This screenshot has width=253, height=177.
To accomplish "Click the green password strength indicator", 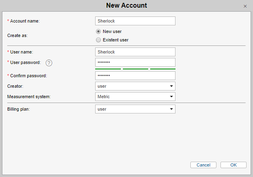I will pyautogui.click(x=135, y=69).
